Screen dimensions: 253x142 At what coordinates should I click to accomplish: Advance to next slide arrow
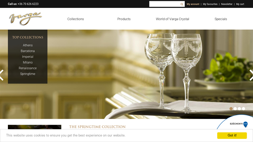coord(251,75)
